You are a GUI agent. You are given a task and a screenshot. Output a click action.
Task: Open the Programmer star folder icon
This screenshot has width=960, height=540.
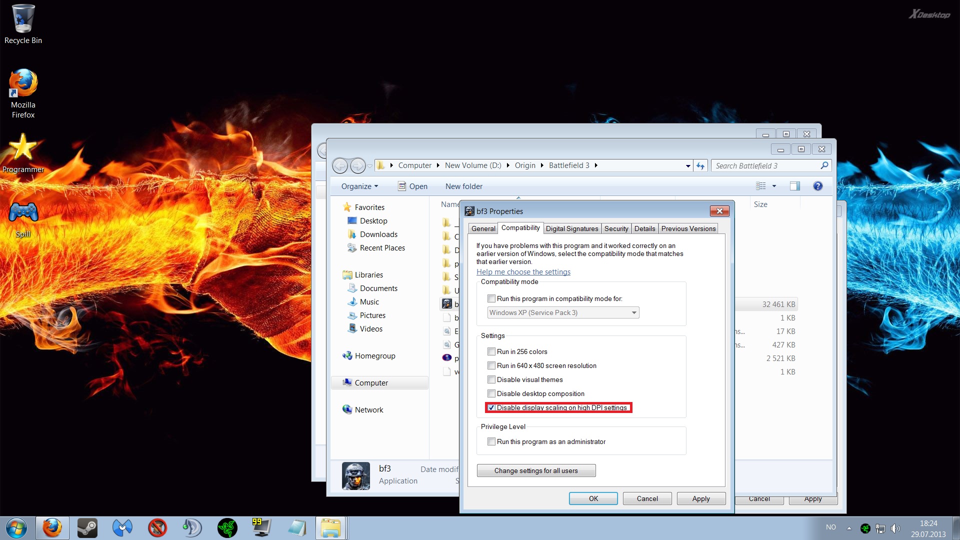coord(23,153)
